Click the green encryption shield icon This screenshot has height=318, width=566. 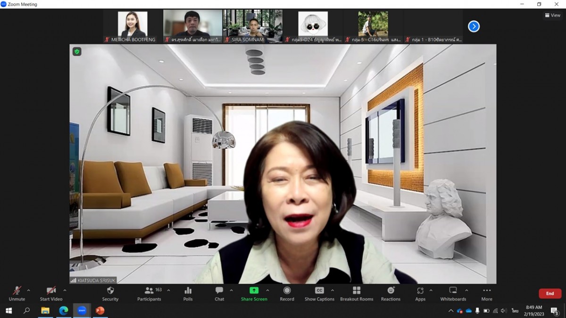(77, 52)
